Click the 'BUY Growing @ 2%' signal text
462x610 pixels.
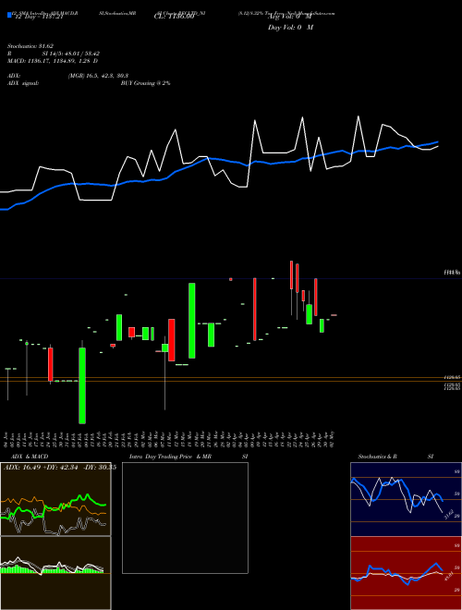coord(145,83)
